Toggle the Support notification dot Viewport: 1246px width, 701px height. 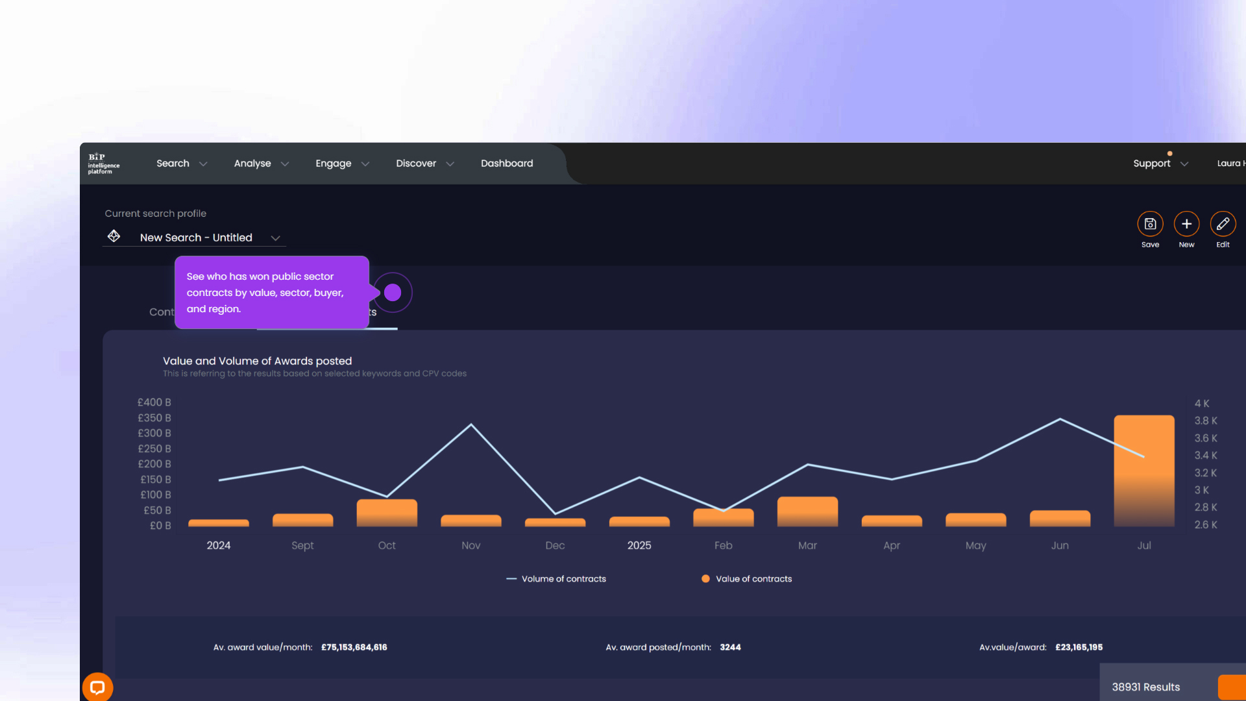click(1169, 152)
